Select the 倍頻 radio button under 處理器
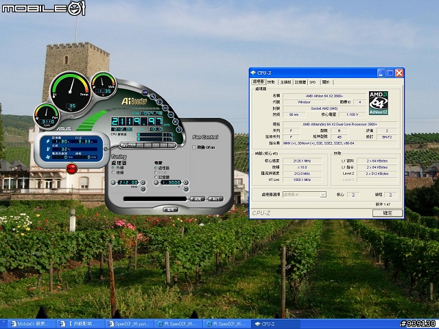The image size is (439, 329). coord(113,173)
